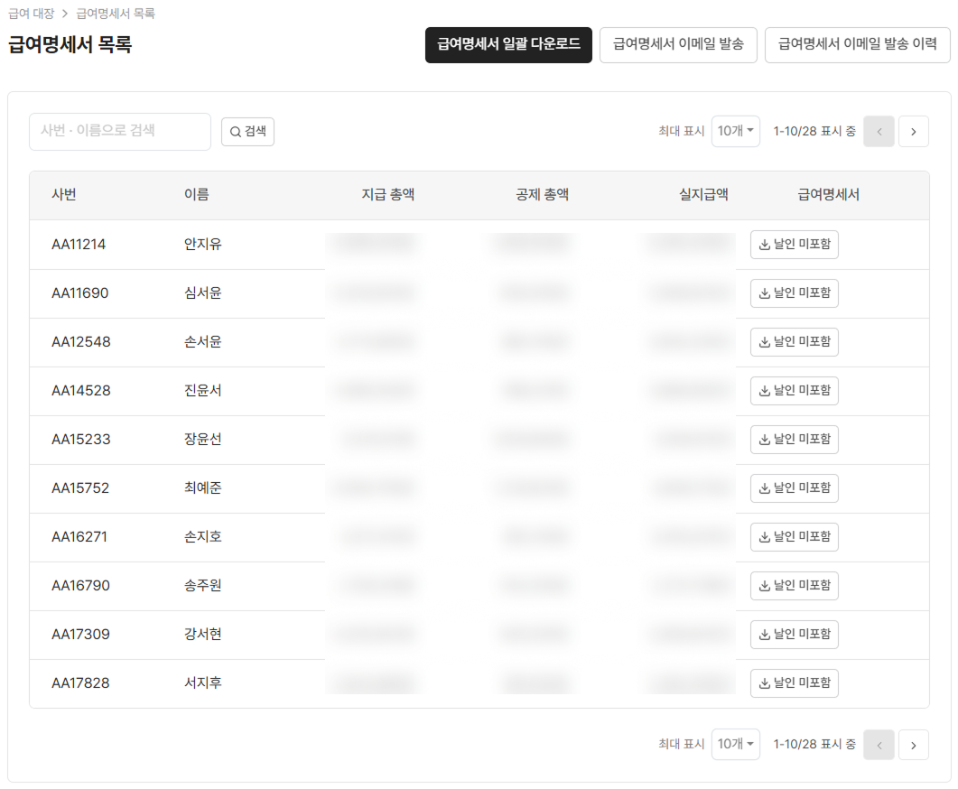Viewport: 958px width, 789px height.
Task: Go to next page using the top arrow
Action: [x=913, y=131]
